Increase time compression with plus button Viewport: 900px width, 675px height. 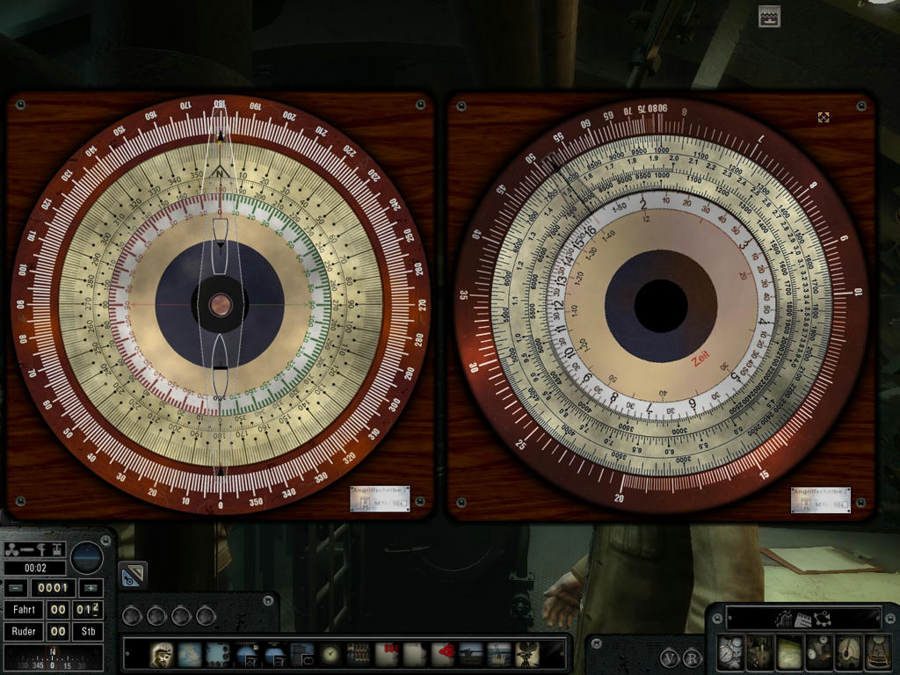91,588
